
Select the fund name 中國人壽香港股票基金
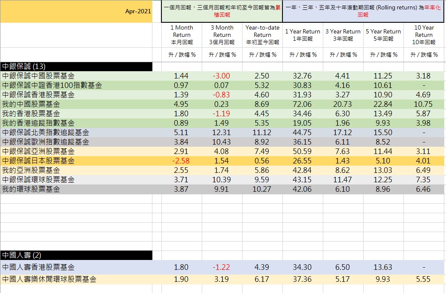tap(38, 267)
